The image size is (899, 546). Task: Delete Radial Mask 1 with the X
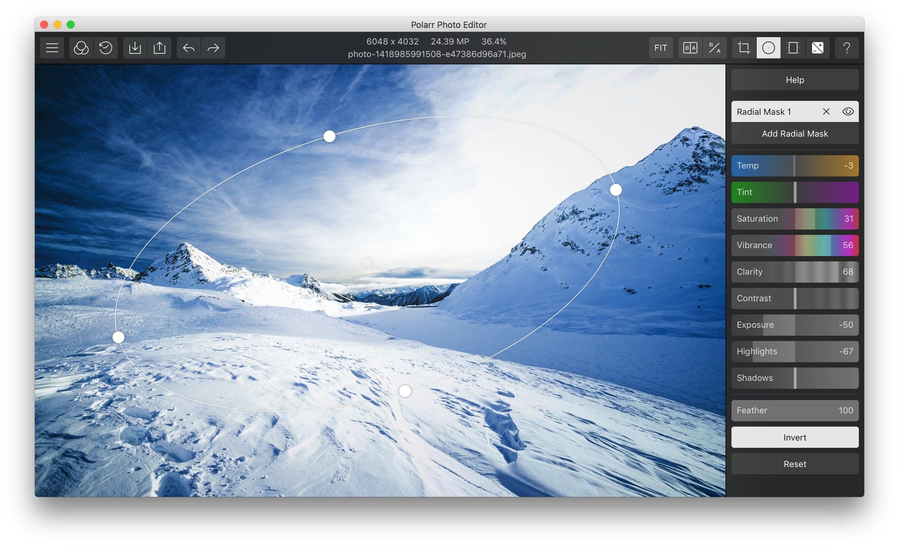tap(826, 111)
